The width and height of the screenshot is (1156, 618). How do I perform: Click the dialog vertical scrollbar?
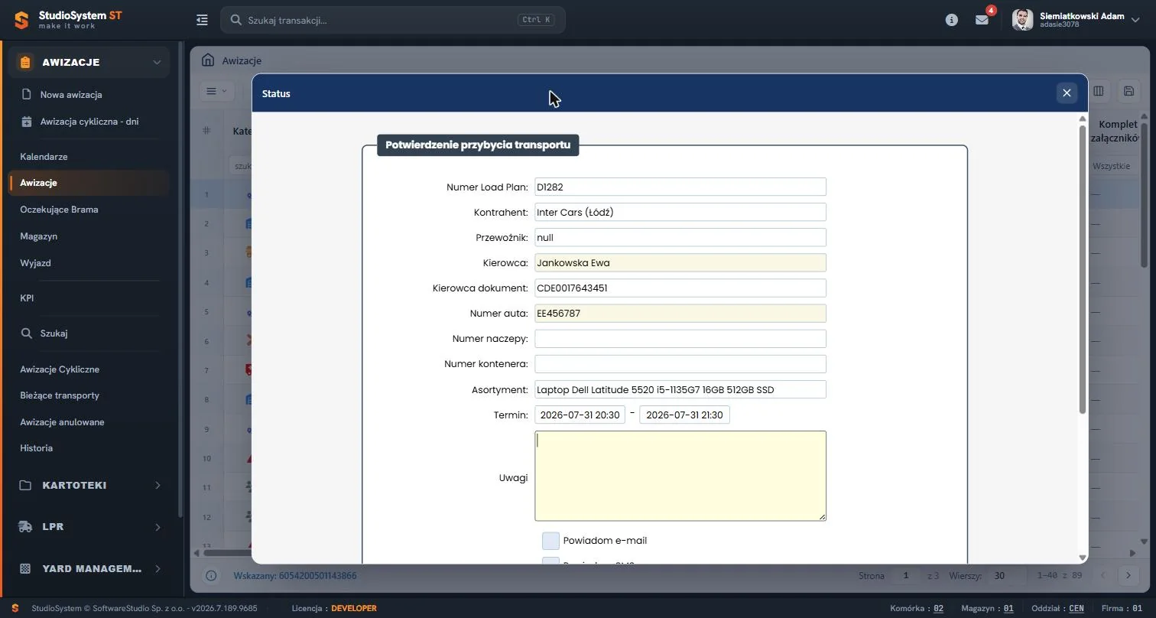pyautogui.click(x=1083, y=269)
